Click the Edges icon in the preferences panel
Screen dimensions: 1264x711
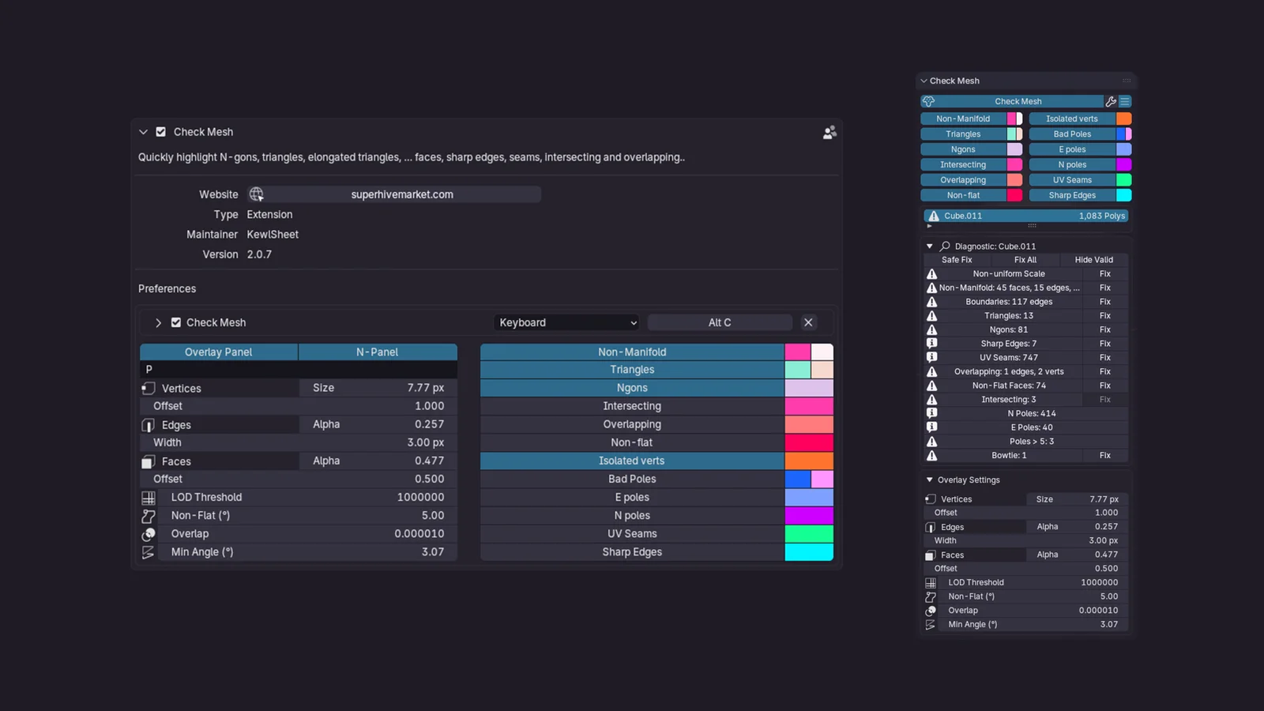149,424
